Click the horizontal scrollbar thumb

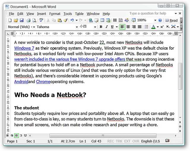coord(103,136)
